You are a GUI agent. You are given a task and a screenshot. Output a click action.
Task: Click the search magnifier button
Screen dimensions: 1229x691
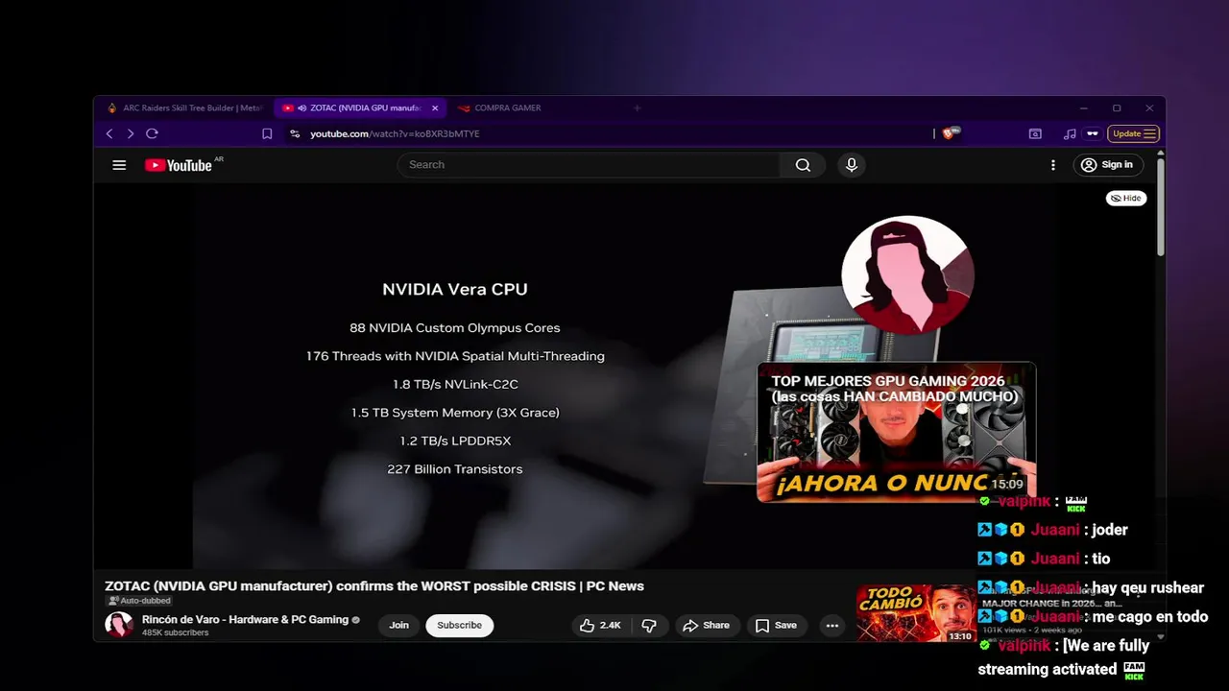pyautogui.click(x=803, y=165)
